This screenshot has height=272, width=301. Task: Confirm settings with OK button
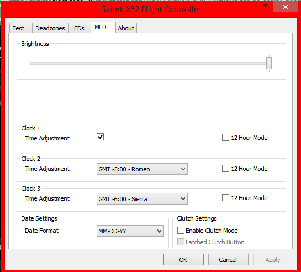[x=183, y=260]
